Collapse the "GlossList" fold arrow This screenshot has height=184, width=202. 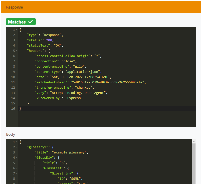(x=17, y=168)
